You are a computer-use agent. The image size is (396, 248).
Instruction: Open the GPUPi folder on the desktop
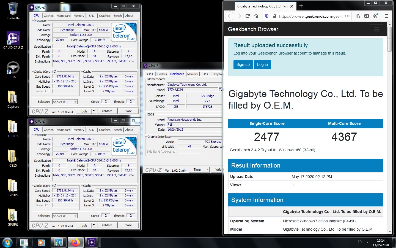[x=13, y=188]
